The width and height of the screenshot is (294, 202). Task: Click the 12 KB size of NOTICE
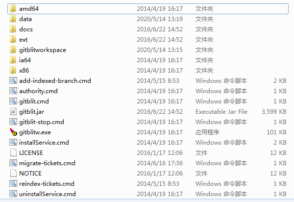click(x=278, y=174)
